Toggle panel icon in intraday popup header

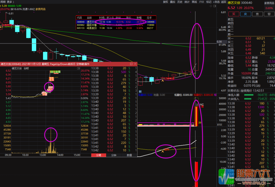[x=78, y=69]
